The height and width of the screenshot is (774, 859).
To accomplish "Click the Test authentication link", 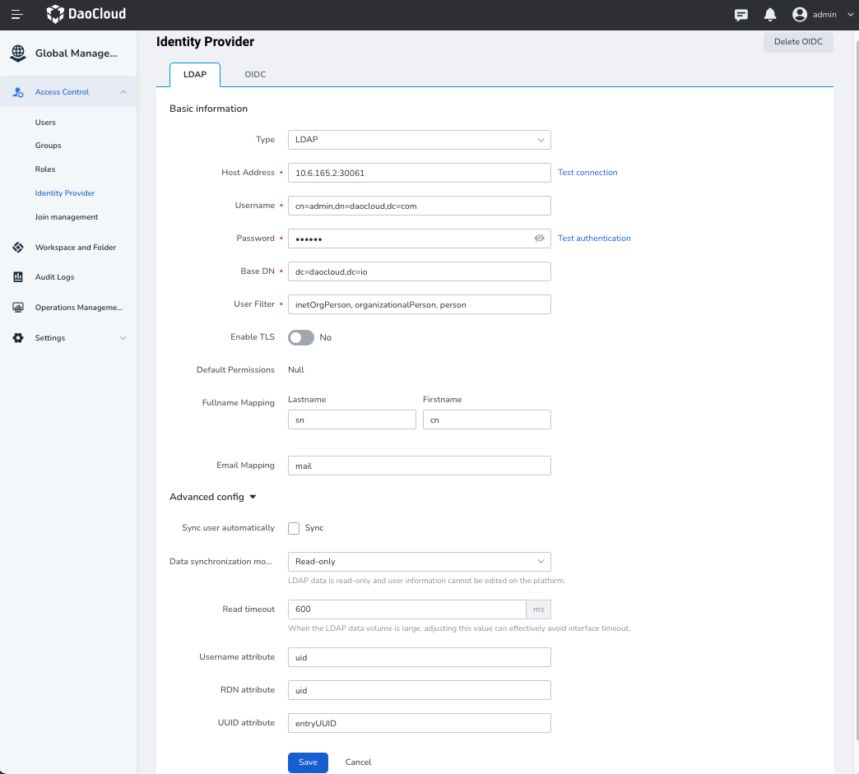I will click(x=594, y=239).
